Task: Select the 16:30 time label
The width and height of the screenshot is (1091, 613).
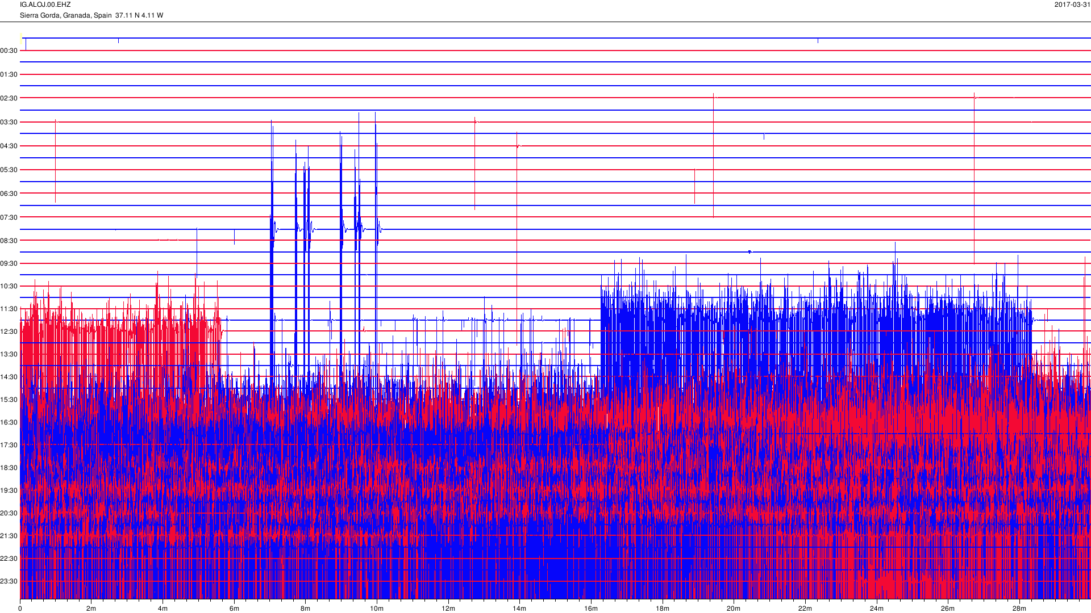Action: tap(9, 422)
